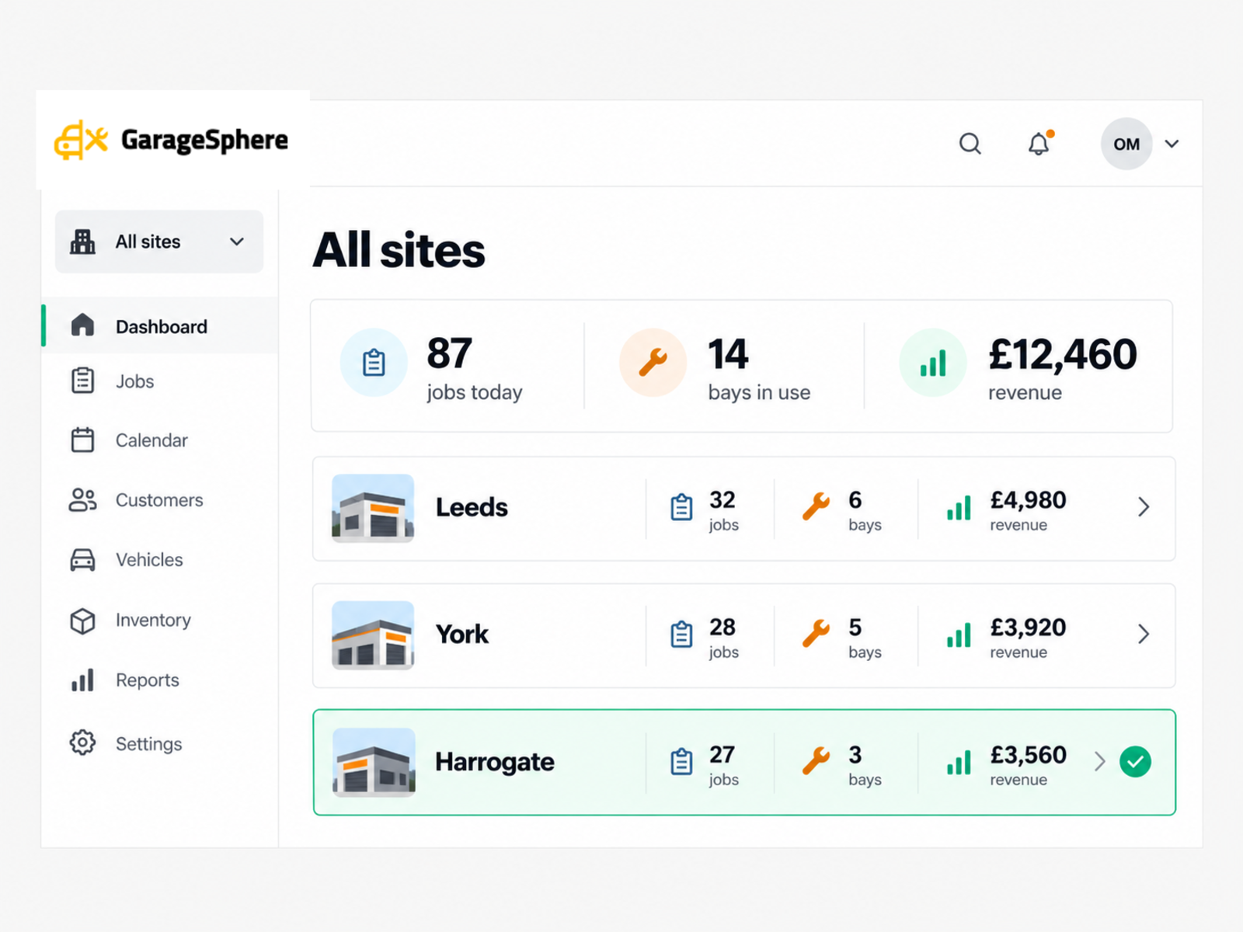1243x932 pixels.
Task: Open the All sites selector dropdown
Action: 159,242
